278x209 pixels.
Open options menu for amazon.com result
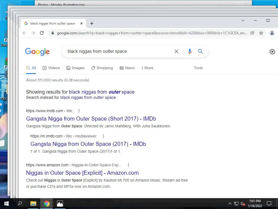click(x=128, y=165)
